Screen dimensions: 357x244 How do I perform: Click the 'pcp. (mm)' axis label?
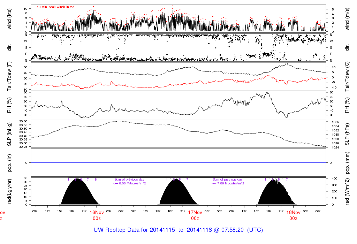(347, 163)
